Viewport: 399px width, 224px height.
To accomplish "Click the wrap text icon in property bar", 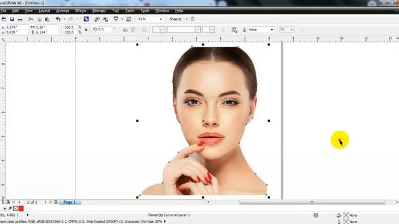I will pos(234,30).
